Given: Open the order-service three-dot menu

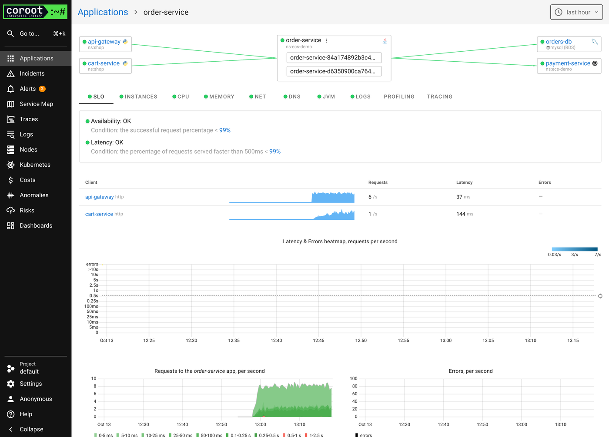Looking at the screenshot, I should (326, 40).
